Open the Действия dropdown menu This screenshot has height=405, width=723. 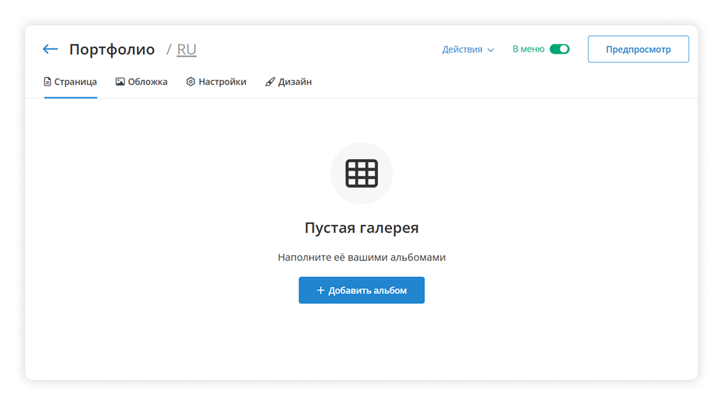click(468, 49)
